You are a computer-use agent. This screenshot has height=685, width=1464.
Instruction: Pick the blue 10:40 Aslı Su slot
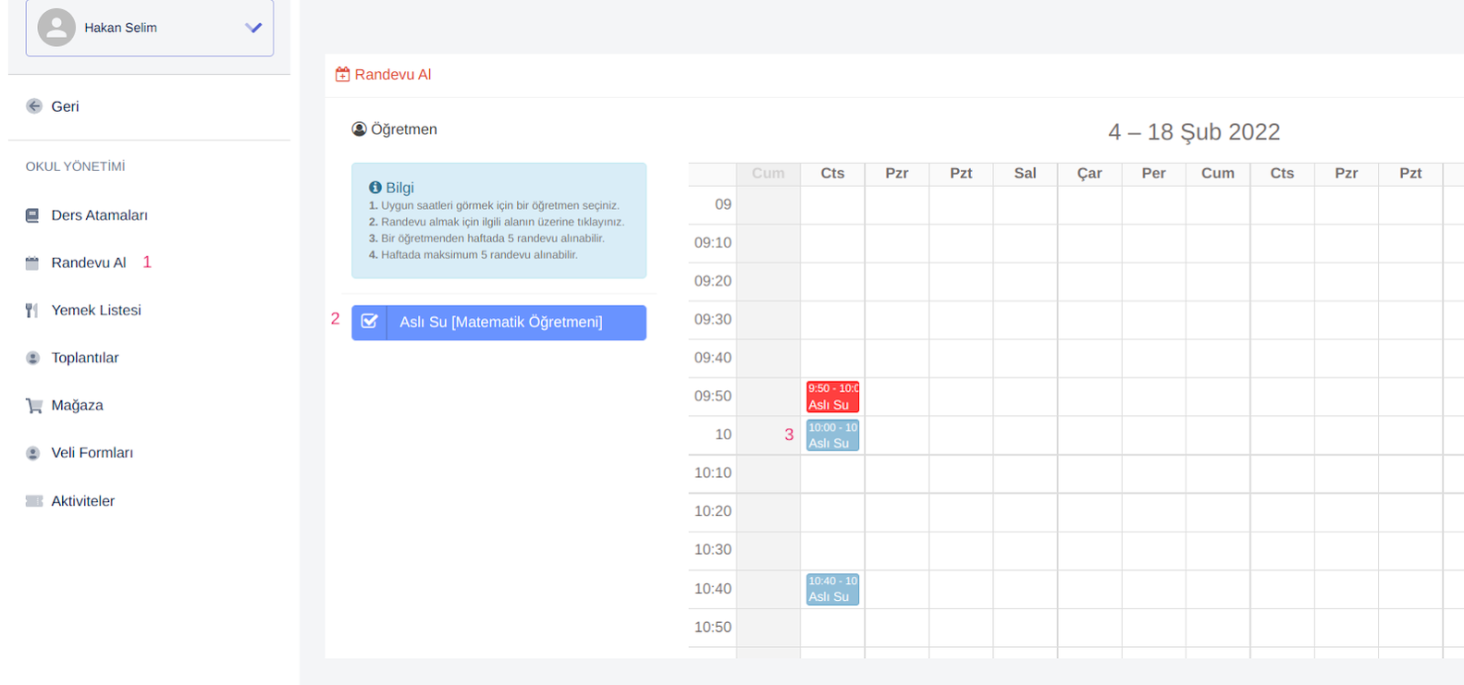(832, 589)
